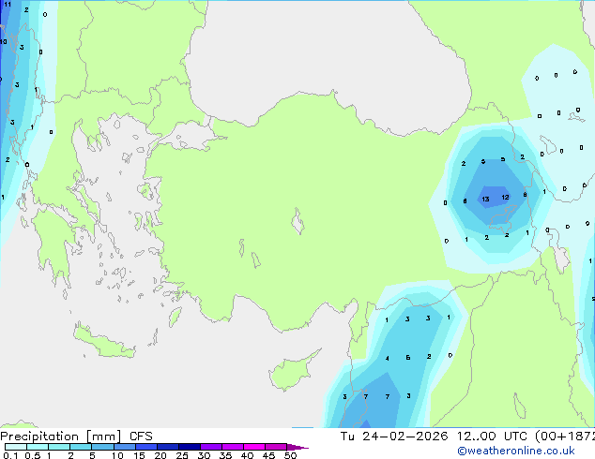This screenshot has width=595, height=459.
Task: Click the 10–15 mm legend swatch
Action: tap(124, 447)
